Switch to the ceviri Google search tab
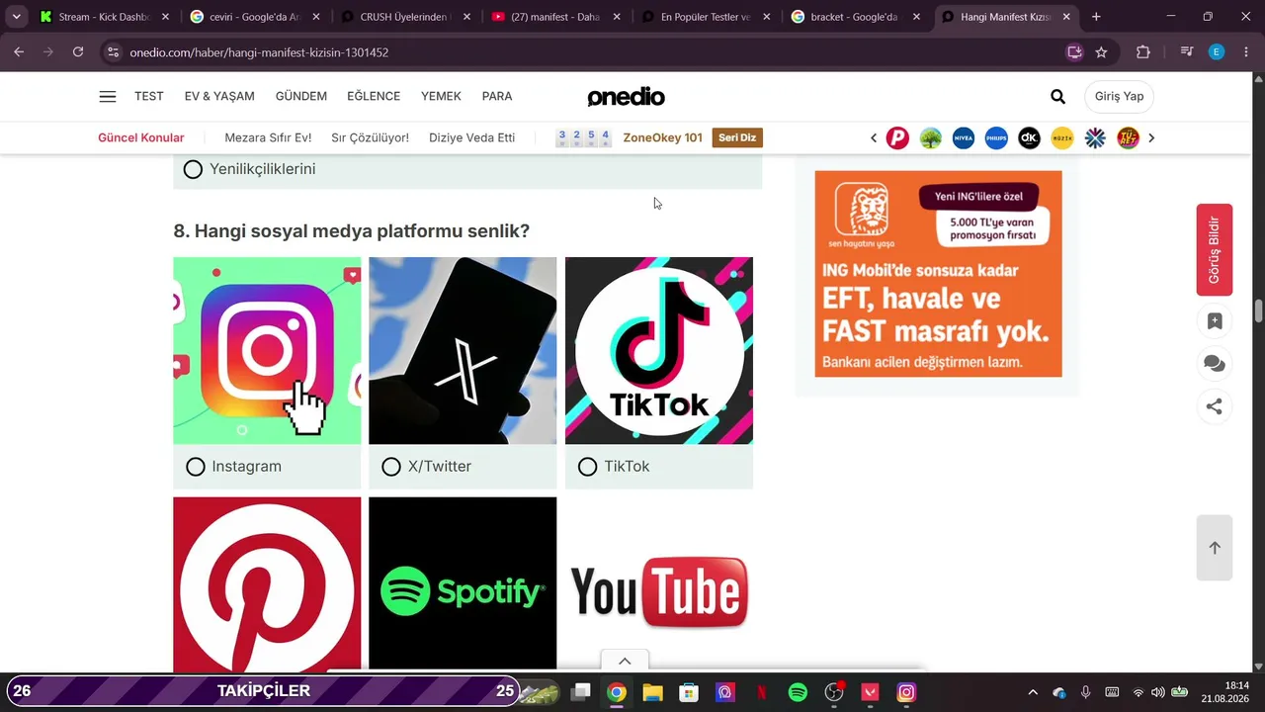Screen dimensions: 1265x712 (x=253, y=17)
